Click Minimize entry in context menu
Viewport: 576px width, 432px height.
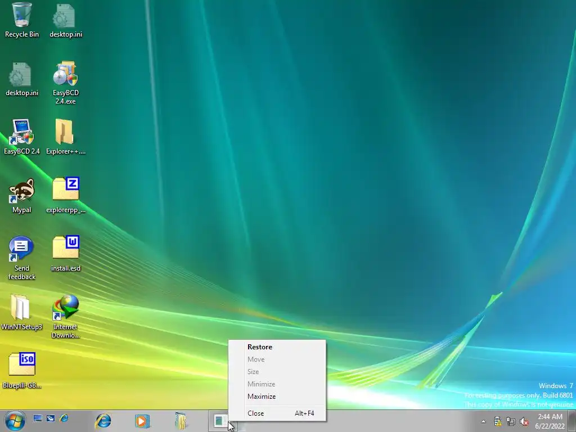click(x=277, y=384)
